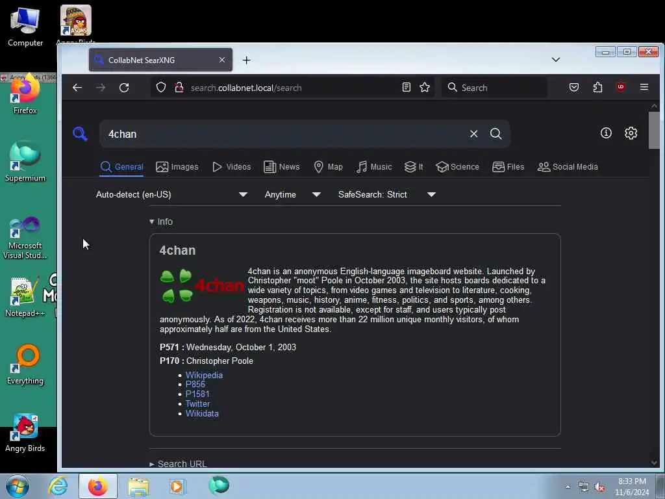Switch to News category
This screenshot has height=499, width=665.
tap(282, 167)
